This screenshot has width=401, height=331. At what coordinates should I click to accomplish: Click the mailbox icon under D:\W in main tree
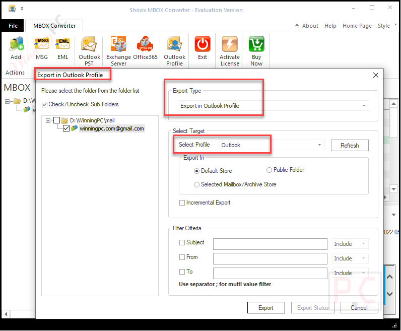27,109
